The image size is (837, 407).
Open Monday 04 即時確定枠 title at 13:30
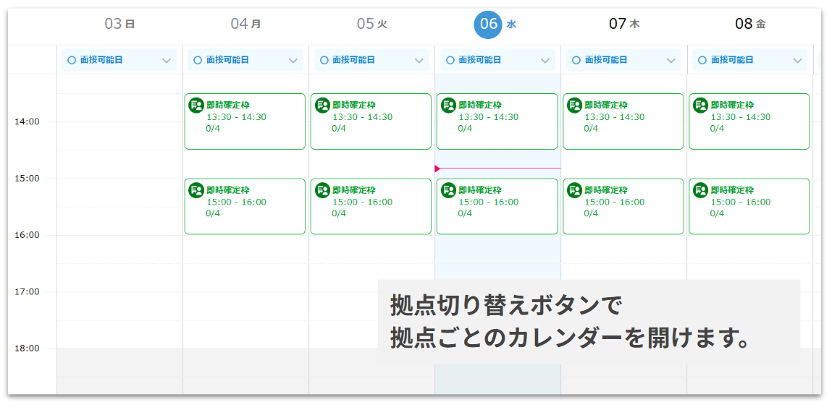[228, 106]
